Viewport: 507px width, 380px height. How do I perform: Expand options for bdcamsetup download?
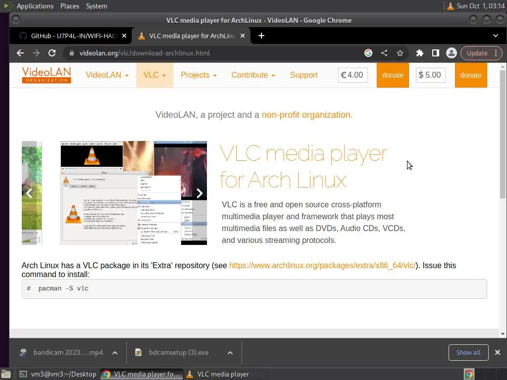coord(230,353)
